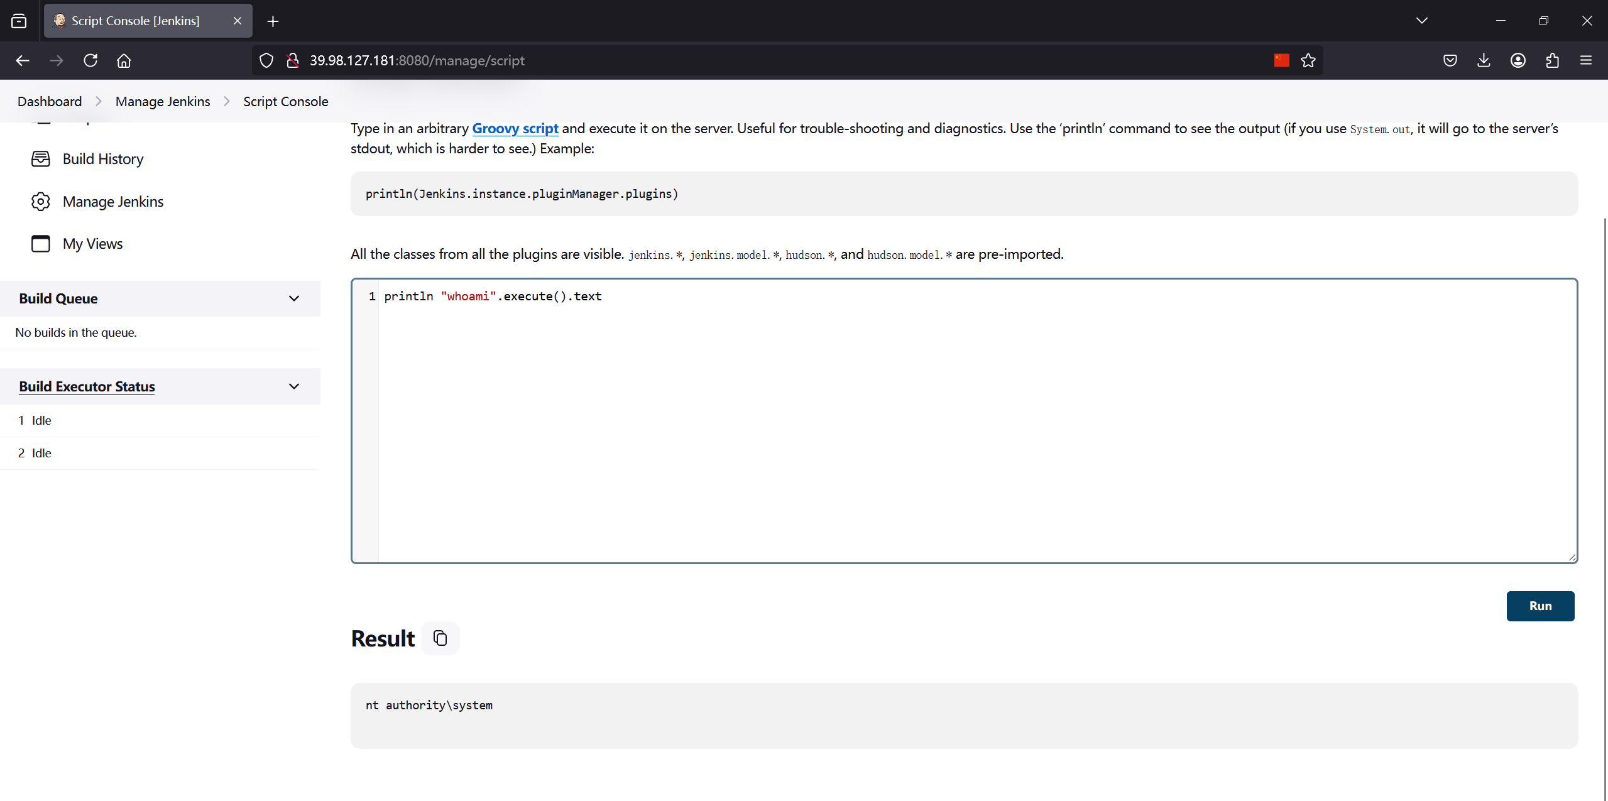This screenshot has width=1608, height=801.
Task: Open the browser hamburger menu
Action: 1586,60
